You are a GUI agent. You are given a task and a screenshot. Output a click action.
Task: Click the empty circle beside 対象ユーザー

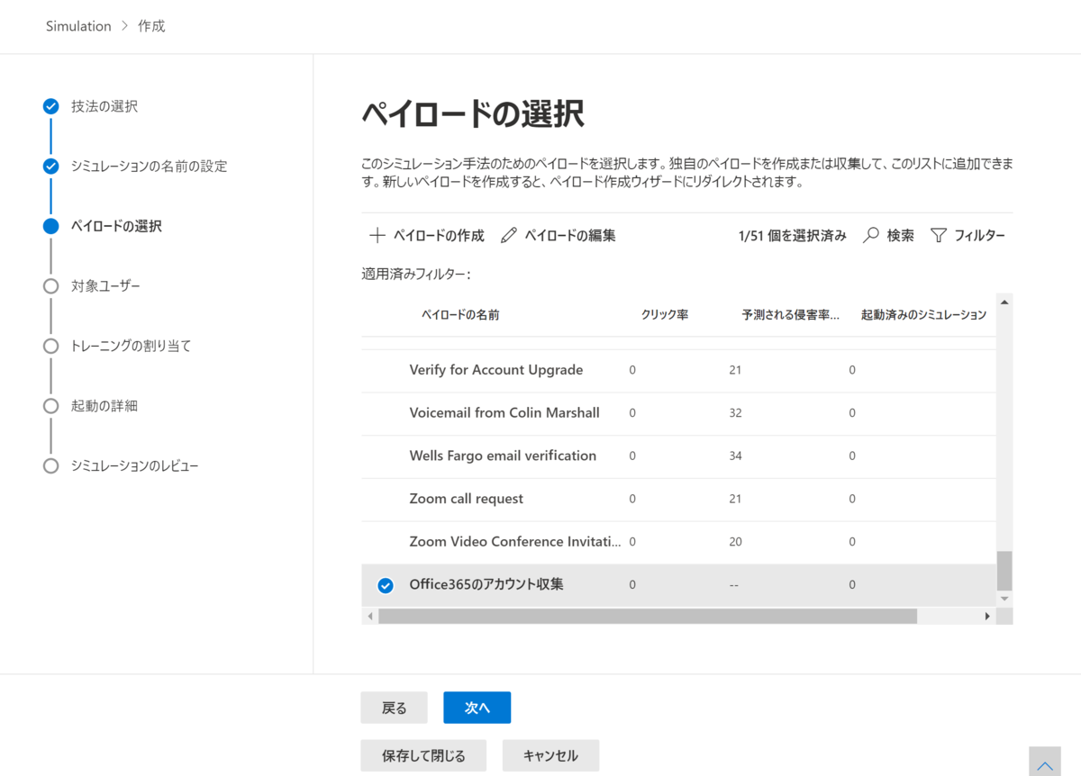tap(50, 285)
